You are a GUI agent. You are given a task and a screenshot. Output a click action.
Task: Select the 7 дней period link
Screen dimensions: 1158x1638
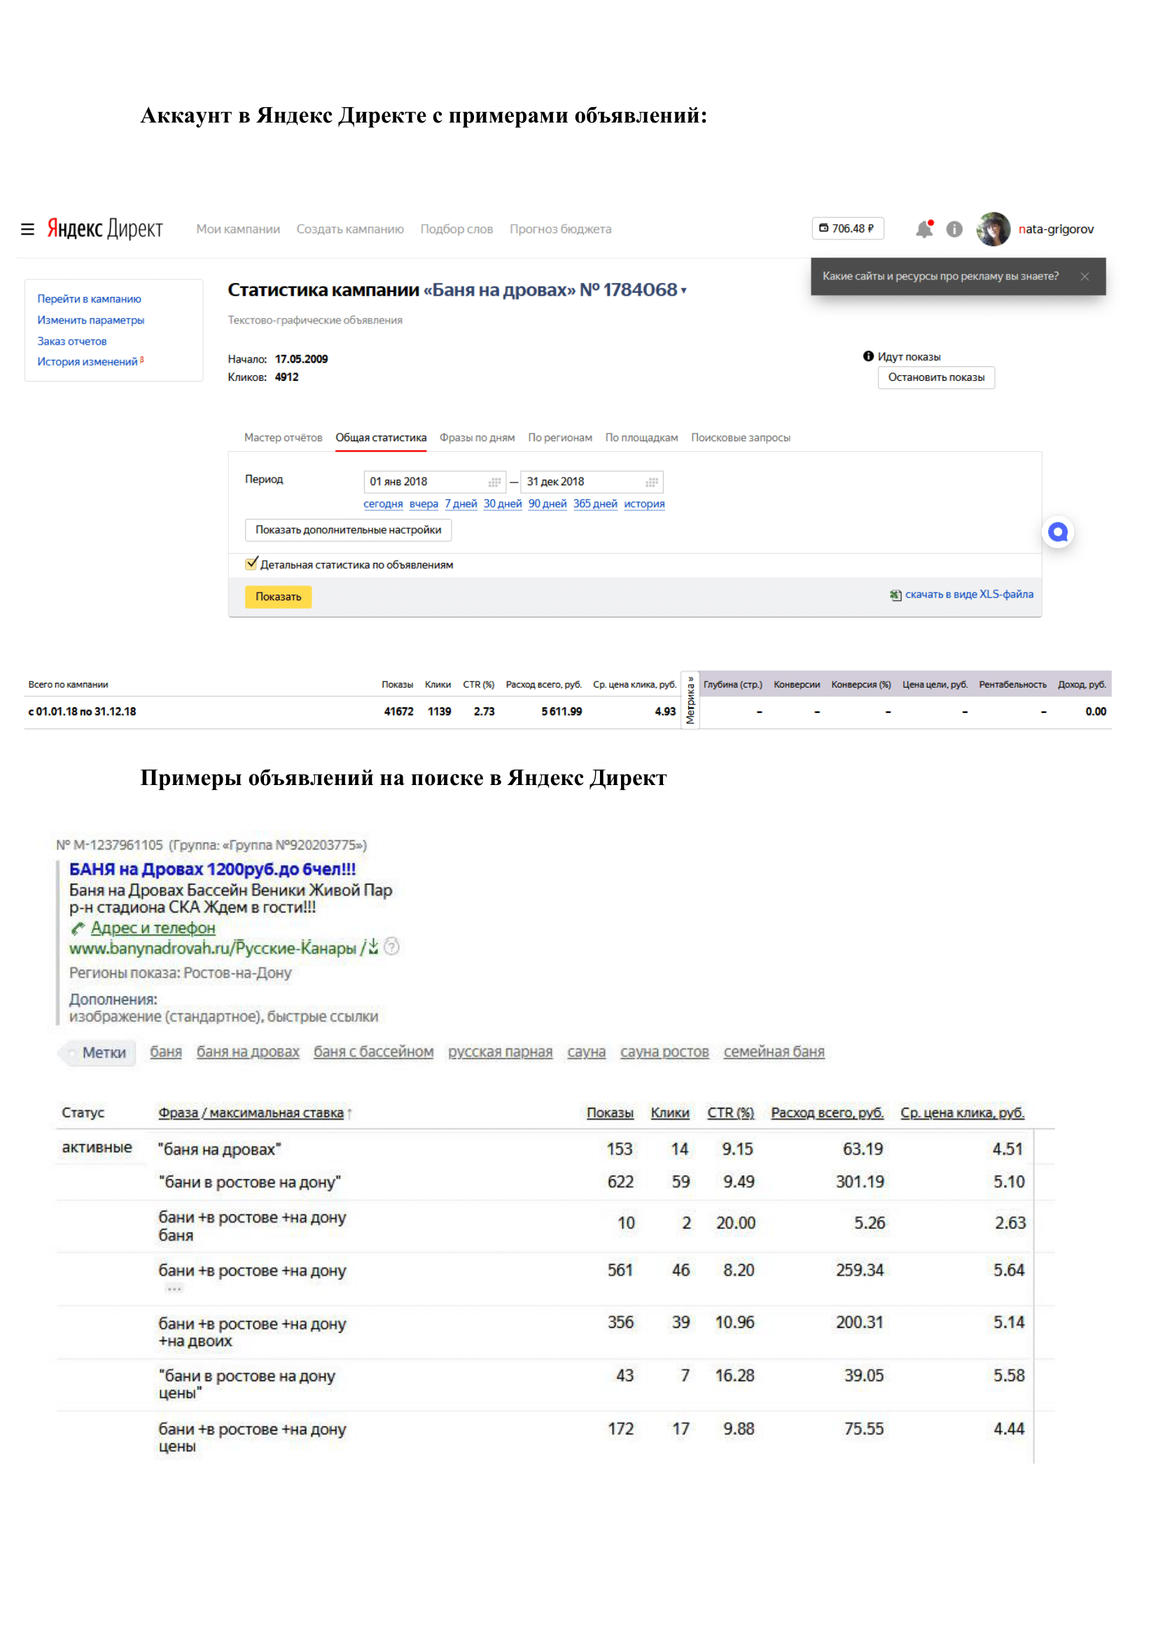[x=461, y=504]
